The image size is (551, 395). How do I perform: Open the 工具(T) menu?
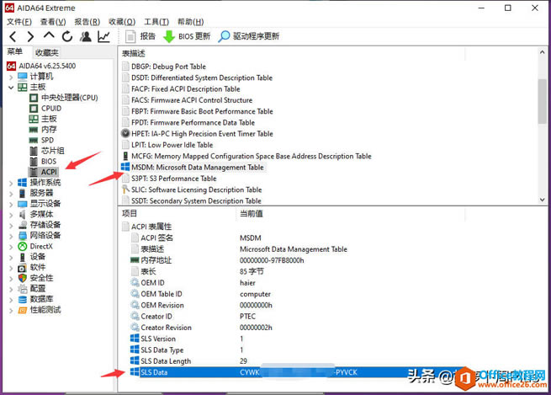[156, 22]
